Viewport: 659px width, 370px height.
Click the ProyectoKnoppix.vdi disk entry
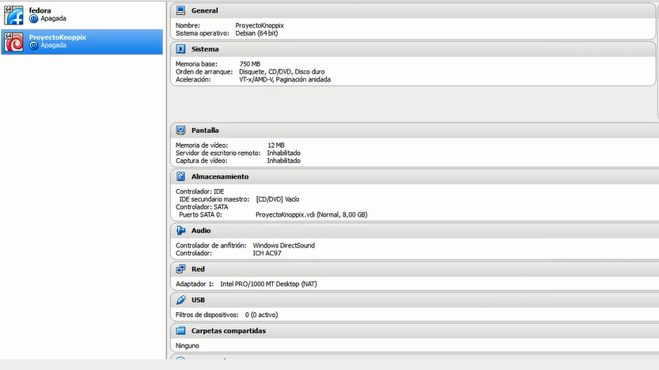312,214
